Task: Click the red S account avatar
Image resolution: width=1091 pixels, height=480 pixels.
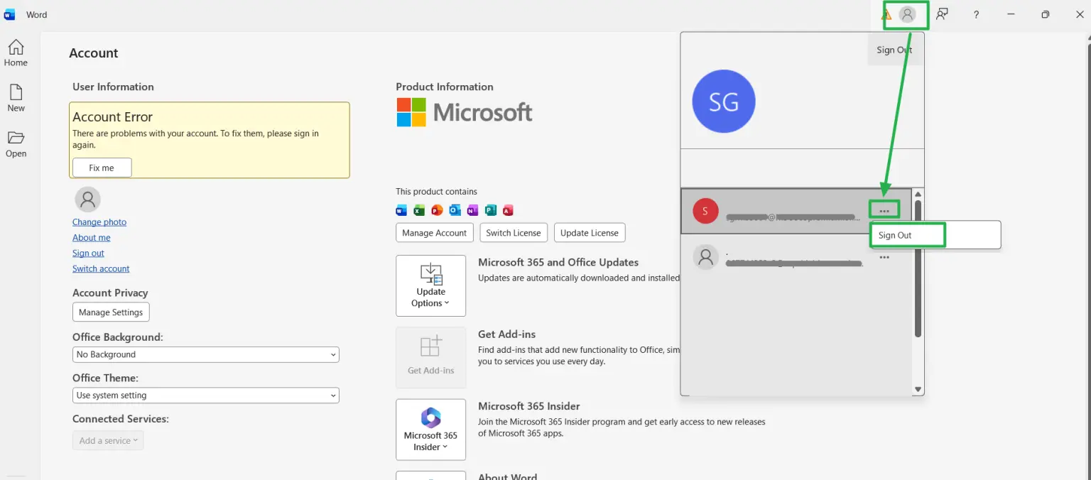Action: [705, 211]
